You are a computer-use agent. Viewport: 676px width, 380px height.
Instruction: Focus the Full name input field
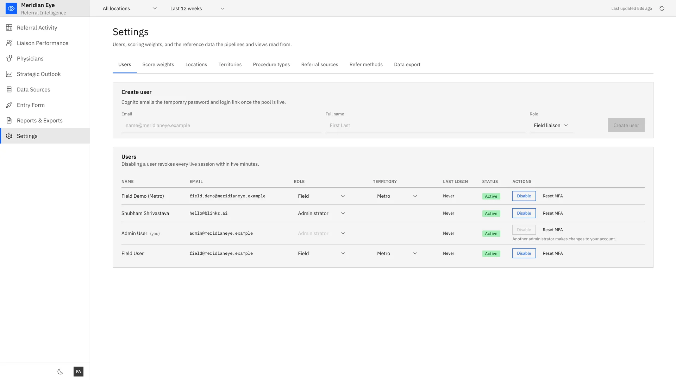[x=425, y=125]
